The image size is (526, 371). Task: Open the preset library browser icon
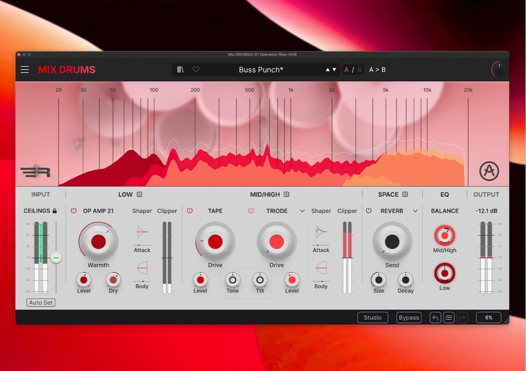click(x=180, y=70)
